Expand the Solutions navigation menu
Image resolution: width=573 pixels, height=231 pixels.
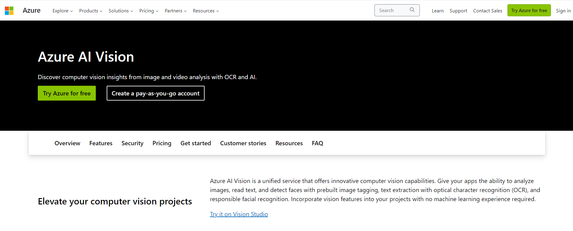click(121, 11)
